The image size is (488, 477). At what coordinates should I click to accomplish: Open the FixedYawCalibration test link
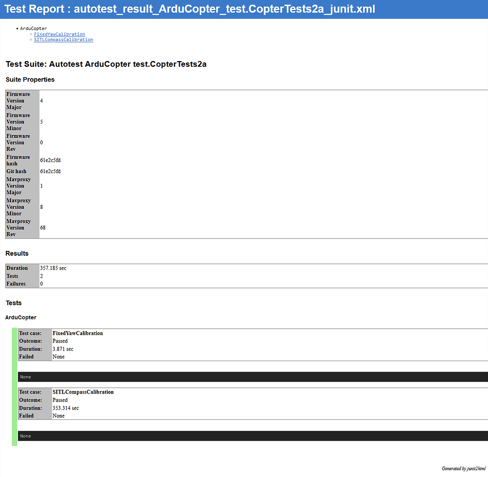(x=59, y=34)
